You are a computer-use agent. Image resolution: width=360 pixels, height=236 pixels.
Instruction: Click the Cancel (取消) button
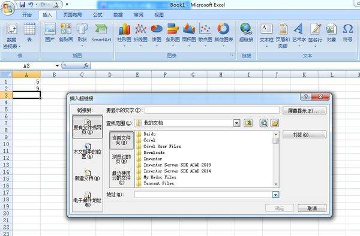pos(312,208)
